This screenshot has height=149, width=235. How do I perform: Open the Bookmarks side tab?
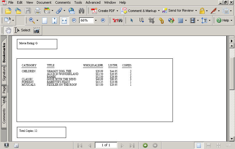(x=4, y=53)
